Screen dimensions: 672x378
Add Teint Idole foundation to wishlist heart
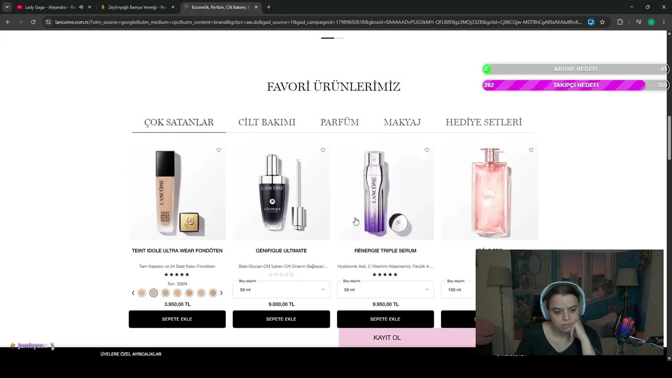219,150
